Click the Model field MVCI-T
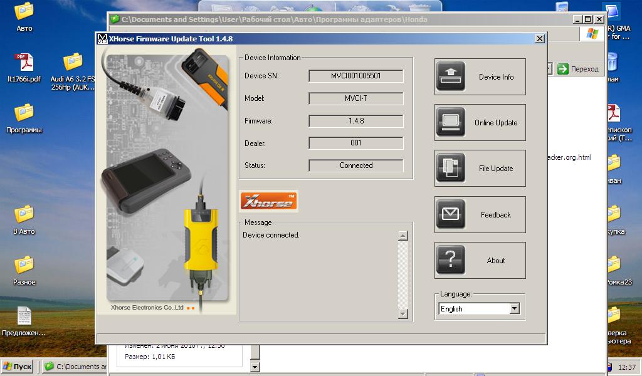This screenshot has width=642, height=376. coord(356,98)
